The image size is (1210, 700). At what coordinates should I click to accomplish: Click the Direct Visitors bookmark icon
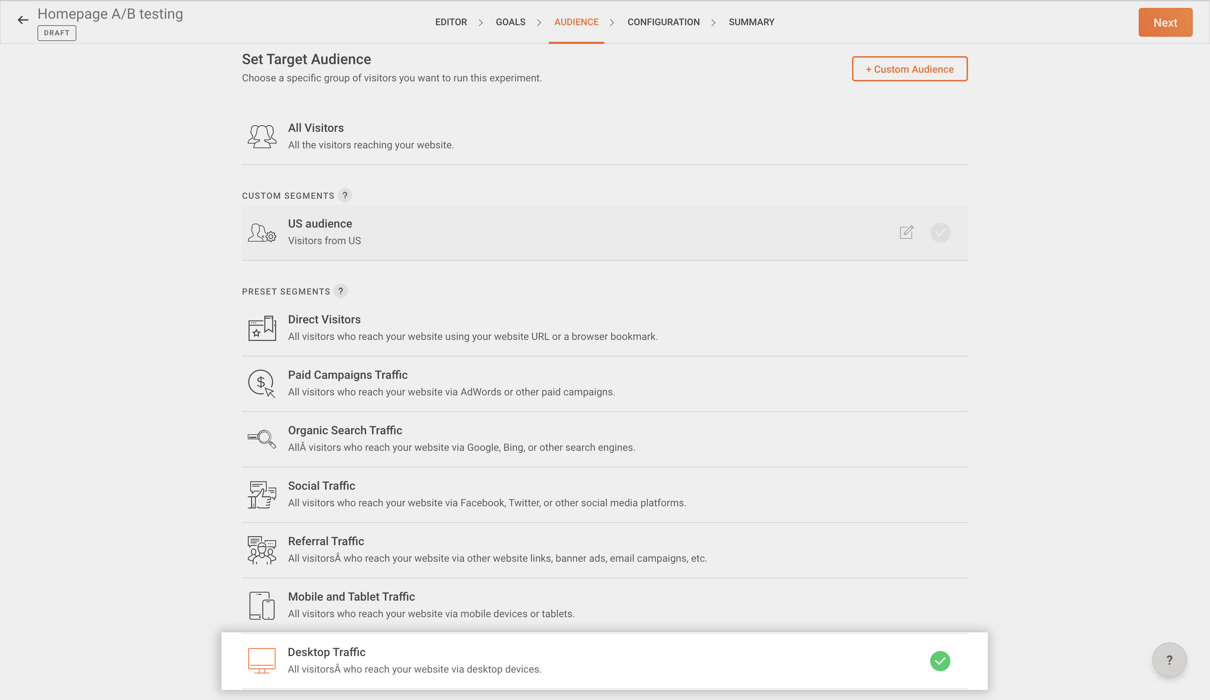(262, 328)
